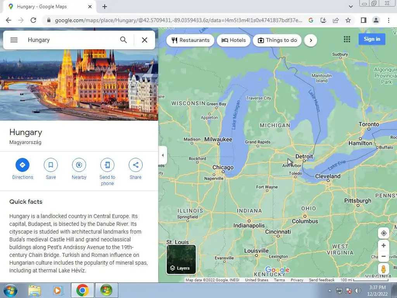397x298 pixels.
Task: Close the Hungary - Google Maps tab
Action: (x=90, y=7)
